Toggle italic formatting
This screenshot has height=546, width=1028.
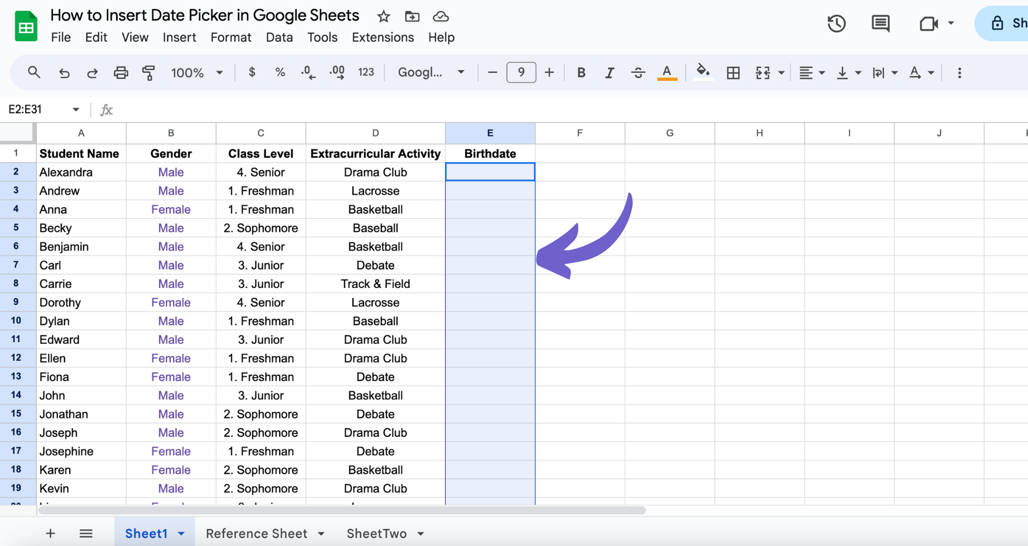[609, 72]
